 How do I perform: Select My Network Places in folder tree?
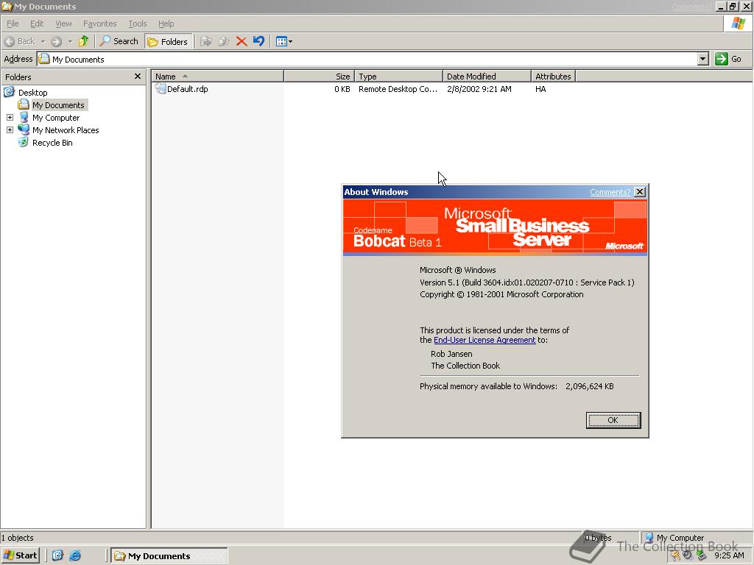[66, 129]
